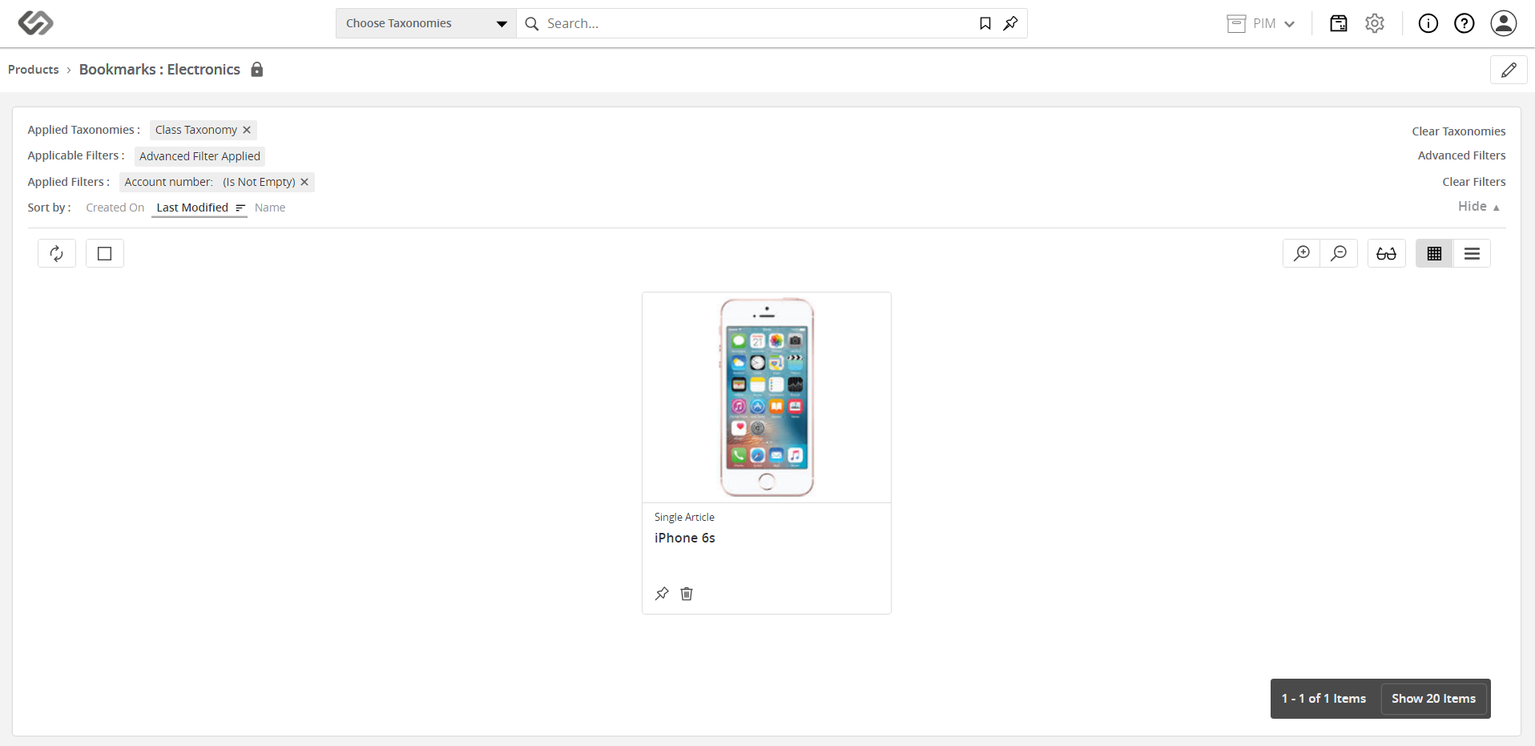1535x746 pixels.
Task: Delete the iPhone 6s card via trash icon
Action: (x=687, y=594)
